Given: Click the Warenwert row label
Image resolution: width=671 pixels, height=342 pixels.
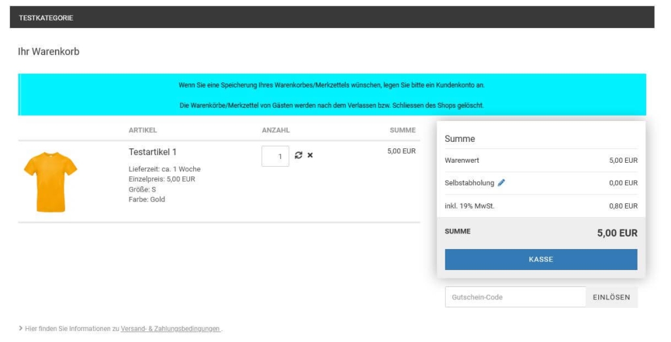Looking at the screenshot, I should 462,160.
